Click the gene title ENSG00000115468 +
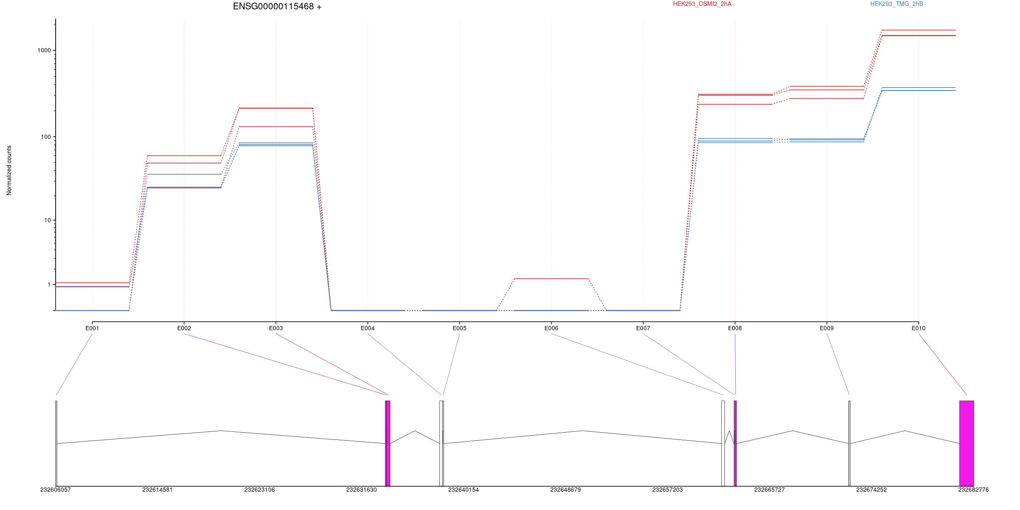This screenshot has width=1020, height=510. coord(277,6)
